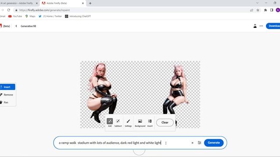Screen dimensions: 280x157
Task: Open the Introducing ChatGPT bookmark
Action: click(x=78, y=16)
